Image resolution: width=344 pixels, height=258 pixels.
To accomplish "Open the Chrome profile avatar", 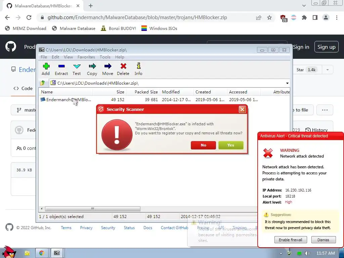I will coord(326,17).
